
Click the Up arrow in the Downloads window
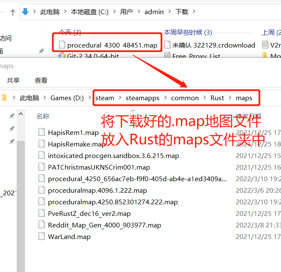[x=12, y=12]
